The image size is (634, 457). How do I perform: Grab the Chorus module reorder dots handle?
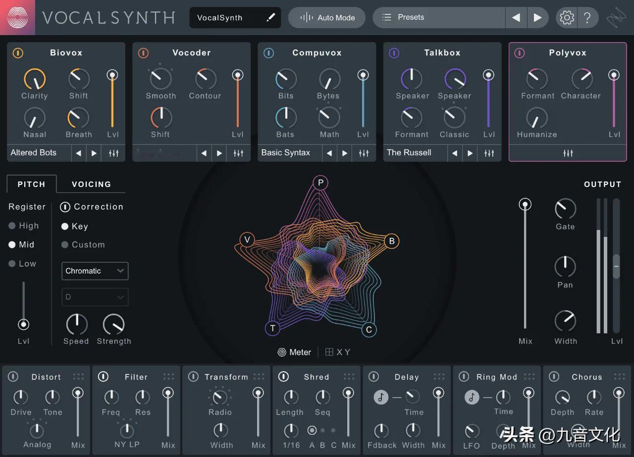pyautogui.click(x=619, y=377)
